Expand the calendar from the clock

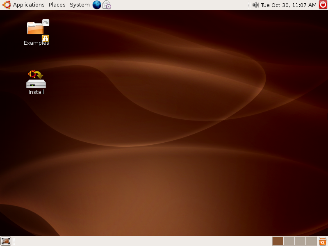(x=289, y=5)
